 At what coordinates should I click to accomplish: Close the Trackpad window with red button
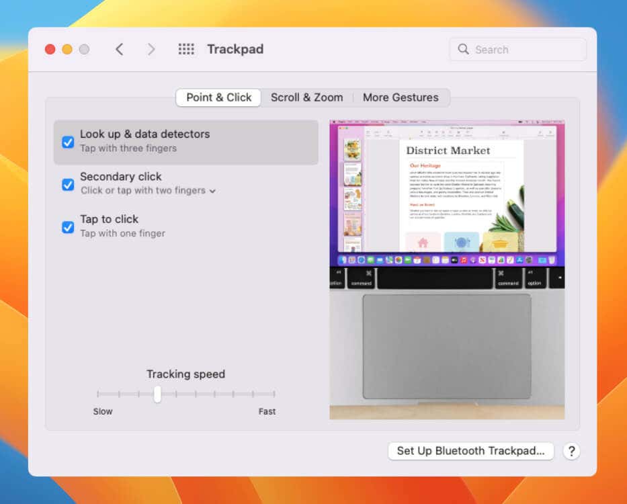point(50,49)
